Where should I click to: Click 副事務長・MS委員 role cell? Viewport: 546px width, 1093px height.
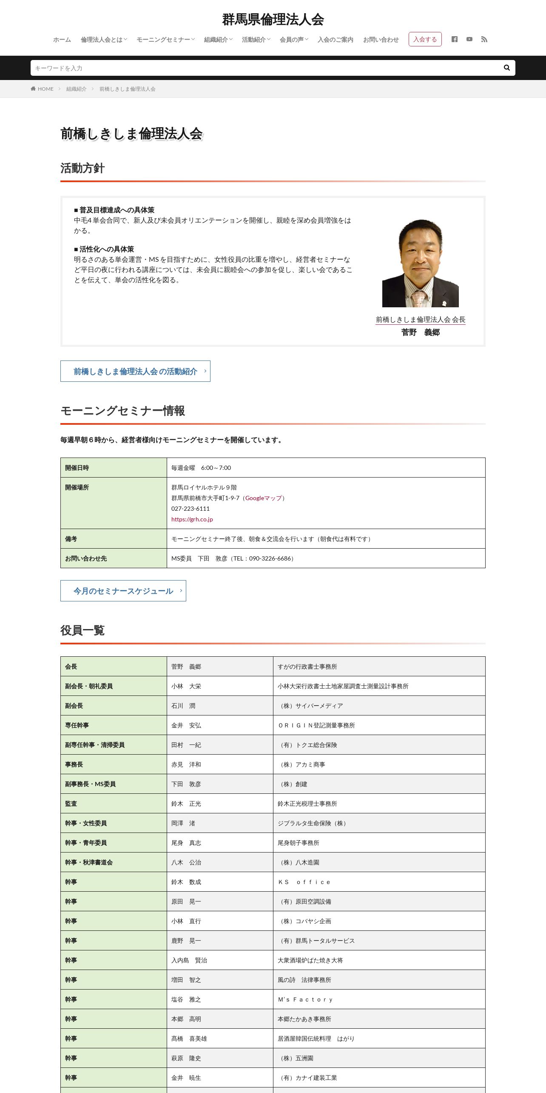114,784
